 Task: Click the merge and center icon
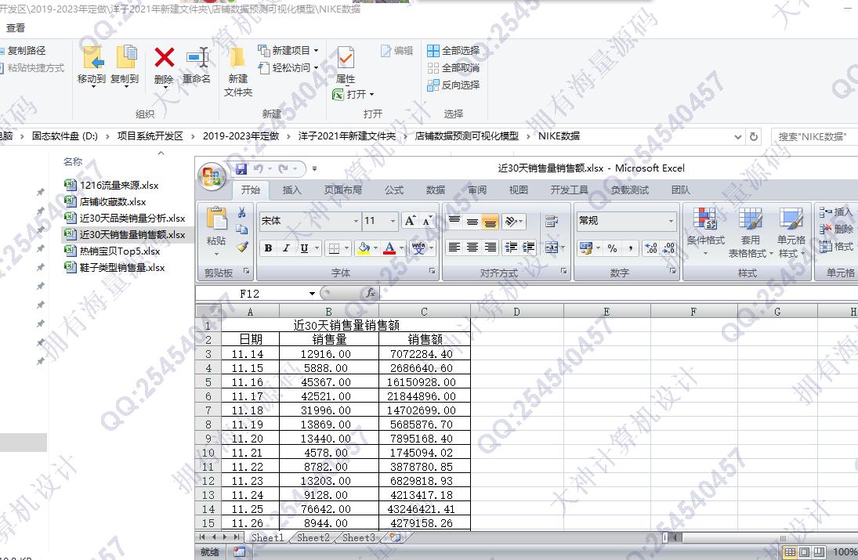coord(552,247)
